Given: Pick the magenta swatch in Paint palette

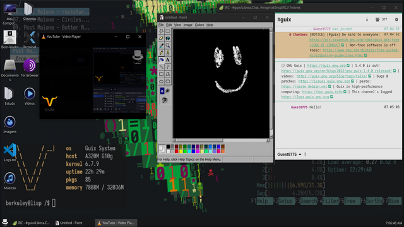Looking at the screenshot, I should [198, 151].
